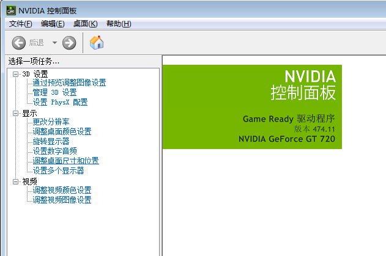The height and width of the screenshot is (256, 386).
Task: Collapse the 视频 tree node
Action: [x=15, y=181]
